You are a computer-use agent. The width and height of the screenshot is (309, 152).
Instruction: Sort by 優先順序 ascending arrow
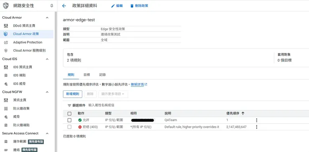pyautogui.click(x=243, y=113)
